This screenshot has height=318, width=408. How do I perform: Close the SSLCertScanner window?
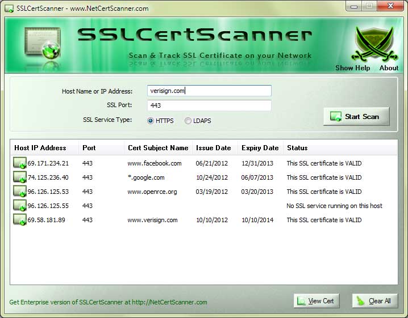click(x=390, y=6)
